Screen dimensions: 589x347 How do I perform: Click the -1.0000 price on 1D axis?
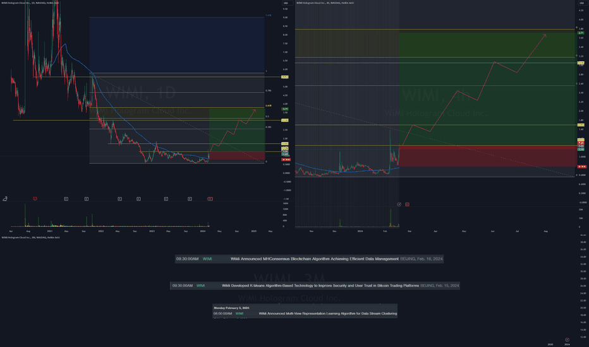(x=286, y=191)
